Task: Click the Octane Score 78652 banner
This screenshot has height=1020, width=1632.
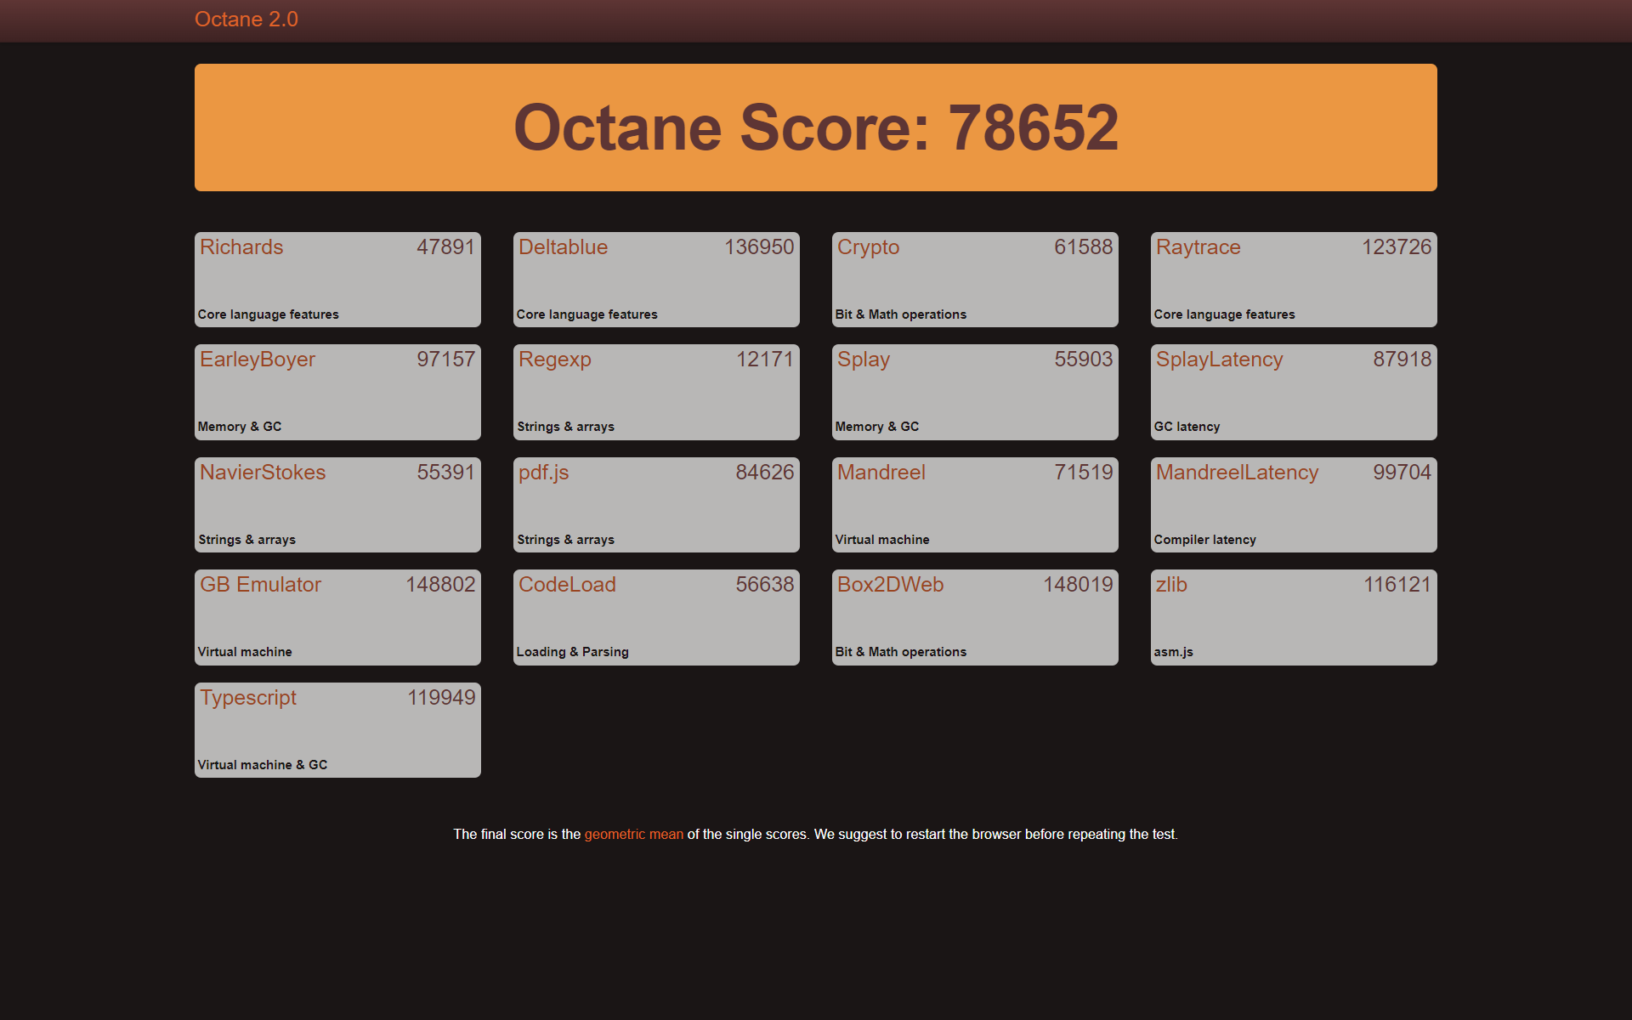Action: click(x=816, y=127)
